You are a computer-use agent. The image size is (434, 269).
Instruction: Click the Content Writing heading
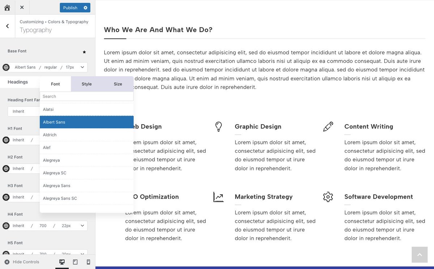pos(369,126)
